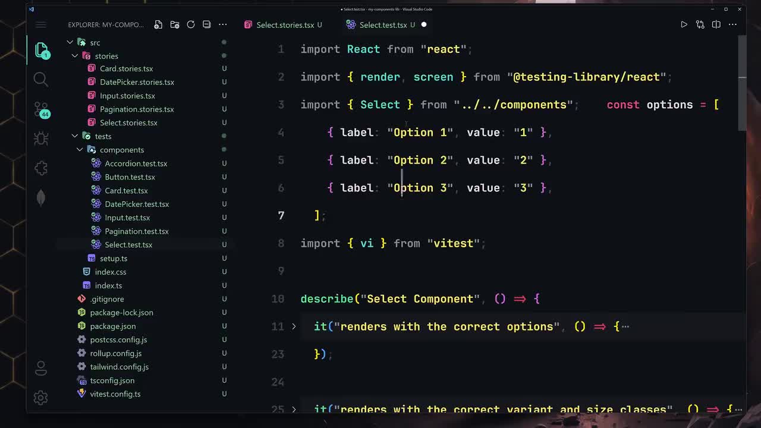Open Accordion.test.tsx file
Viewport: 761px width, 428px height.
click(x=136, y=163)
